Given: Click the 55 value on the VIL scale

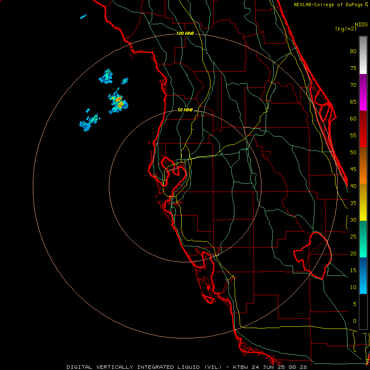Looking at the screenshot, I should point(353,136).
